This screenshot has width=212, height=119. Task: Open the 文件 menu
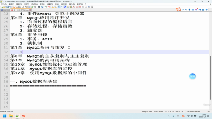coord(4,4)
